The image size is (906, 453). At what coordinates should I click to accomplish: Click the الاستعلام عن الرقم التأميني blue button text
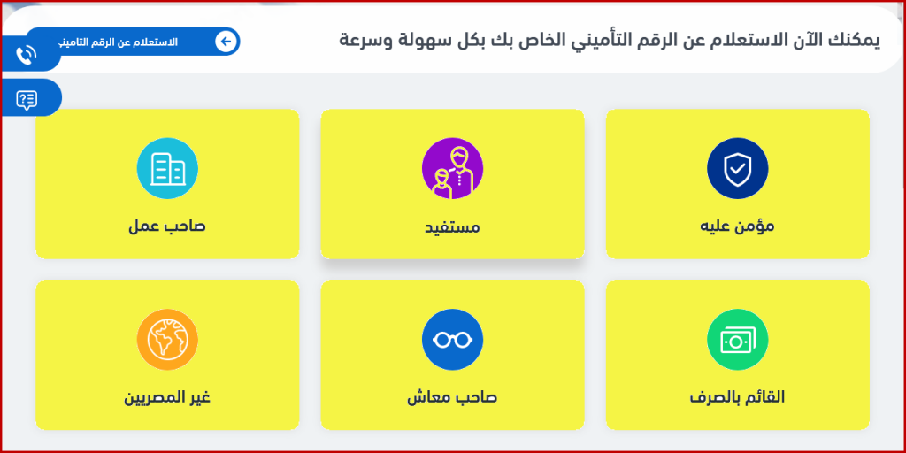click(x=119, y=42)
